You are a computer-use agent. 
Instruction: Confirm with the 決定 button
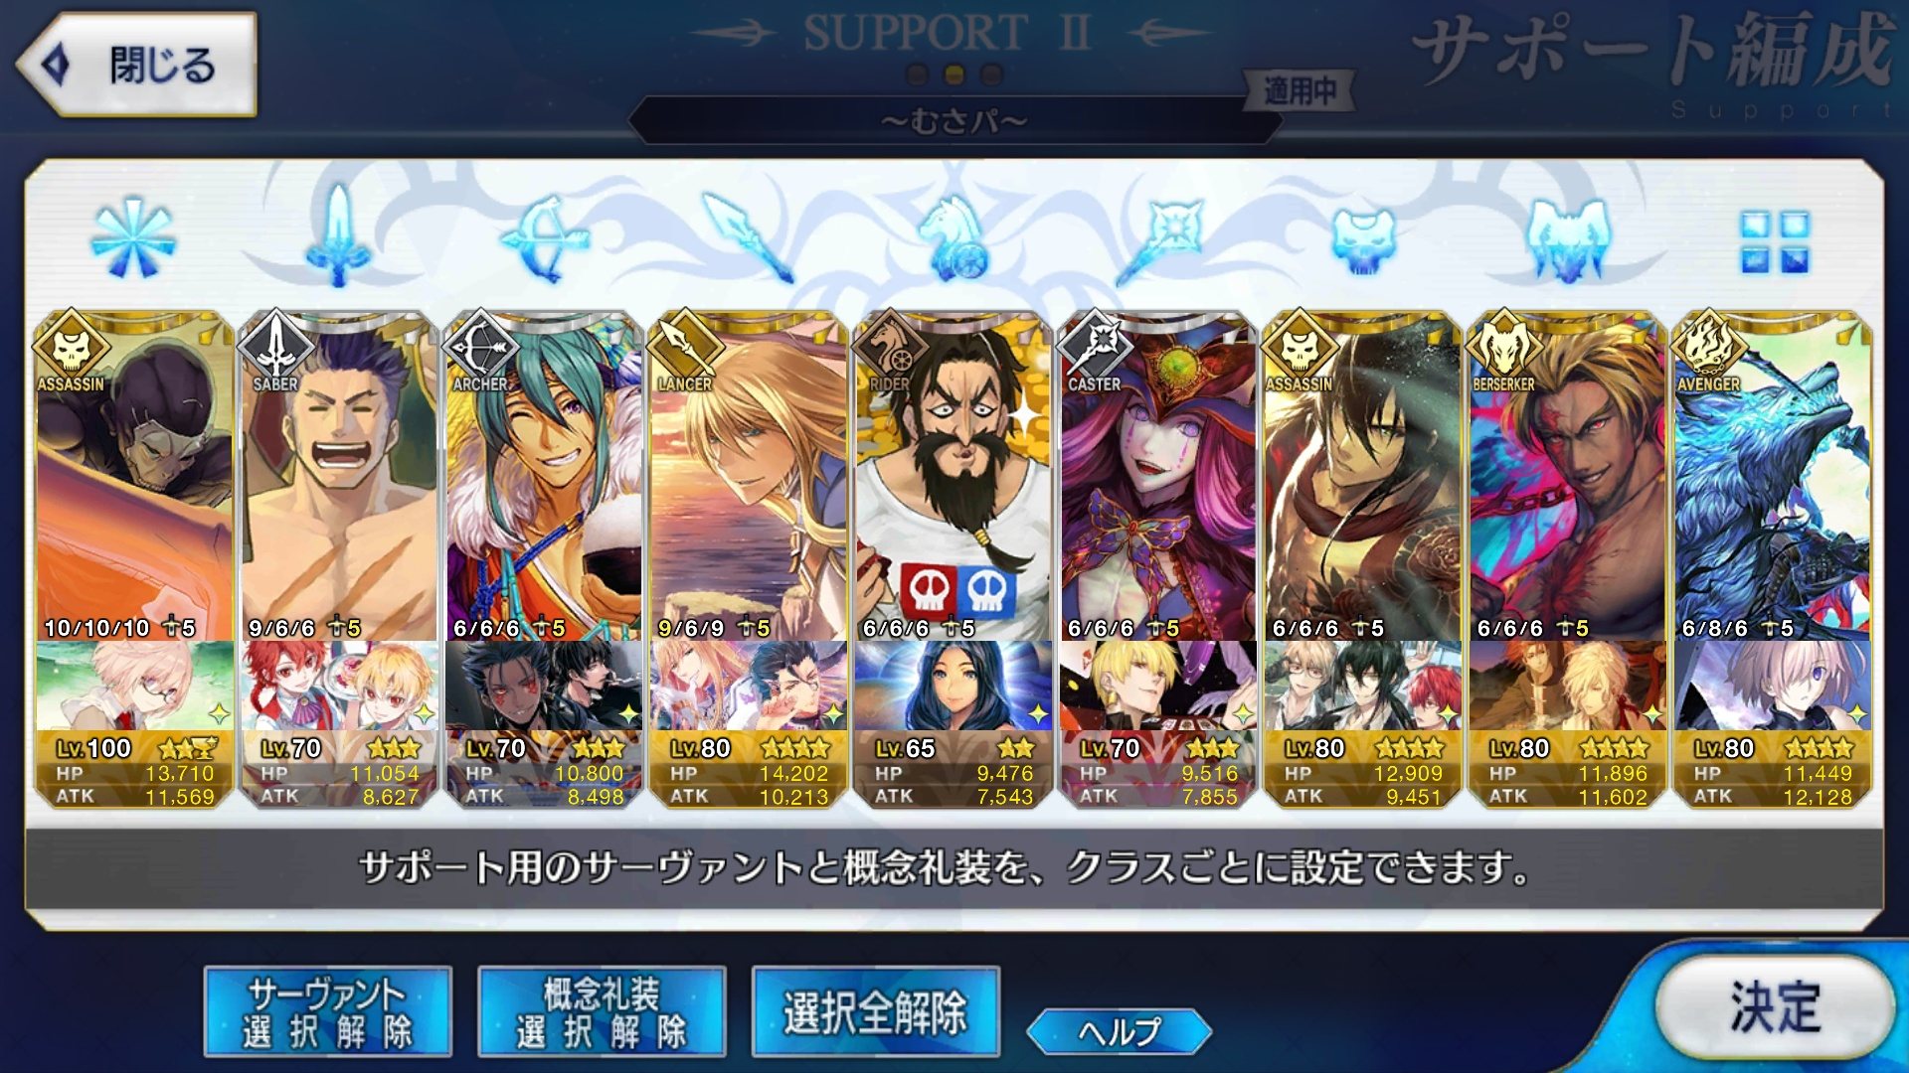(1775, 1007)
